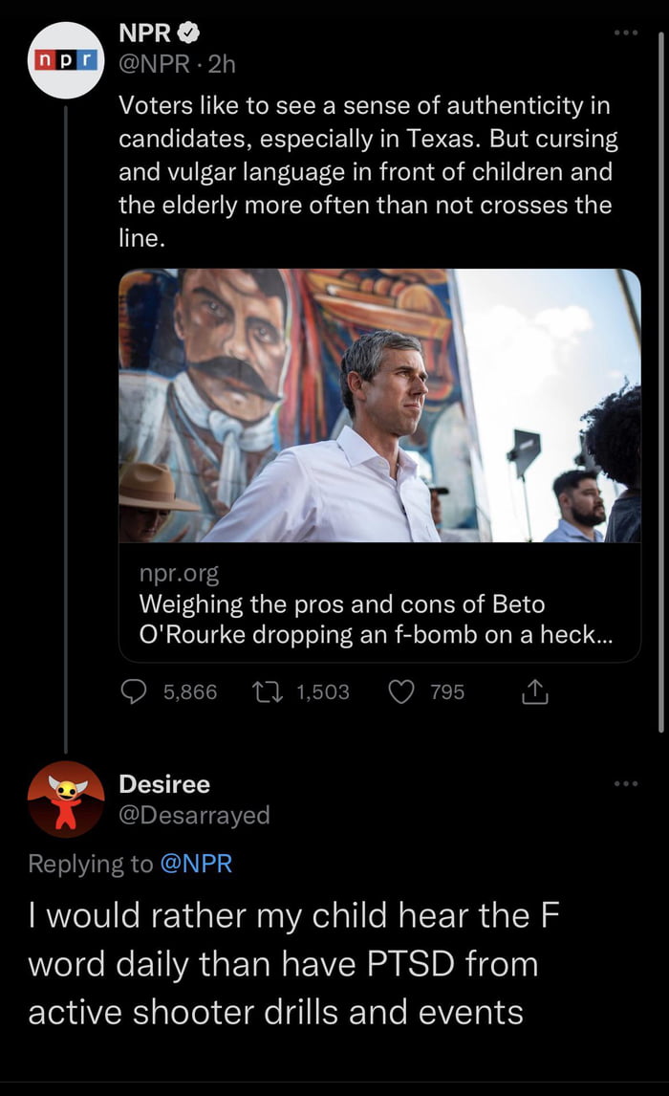This screenshot has height=1096, width=669.
Task: Tap NPR verified checkmark badge
Action: point(190,33)
